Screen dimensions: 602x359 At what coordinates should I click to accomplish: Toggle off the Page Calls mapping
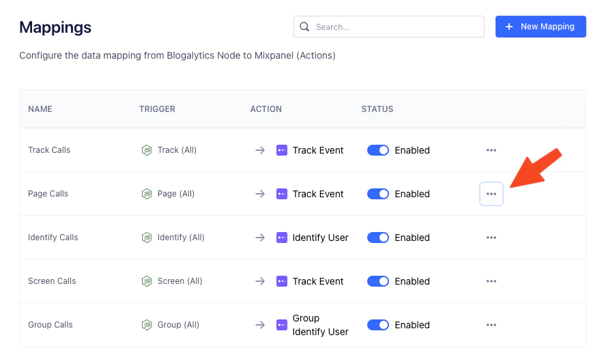pos(378,194)
